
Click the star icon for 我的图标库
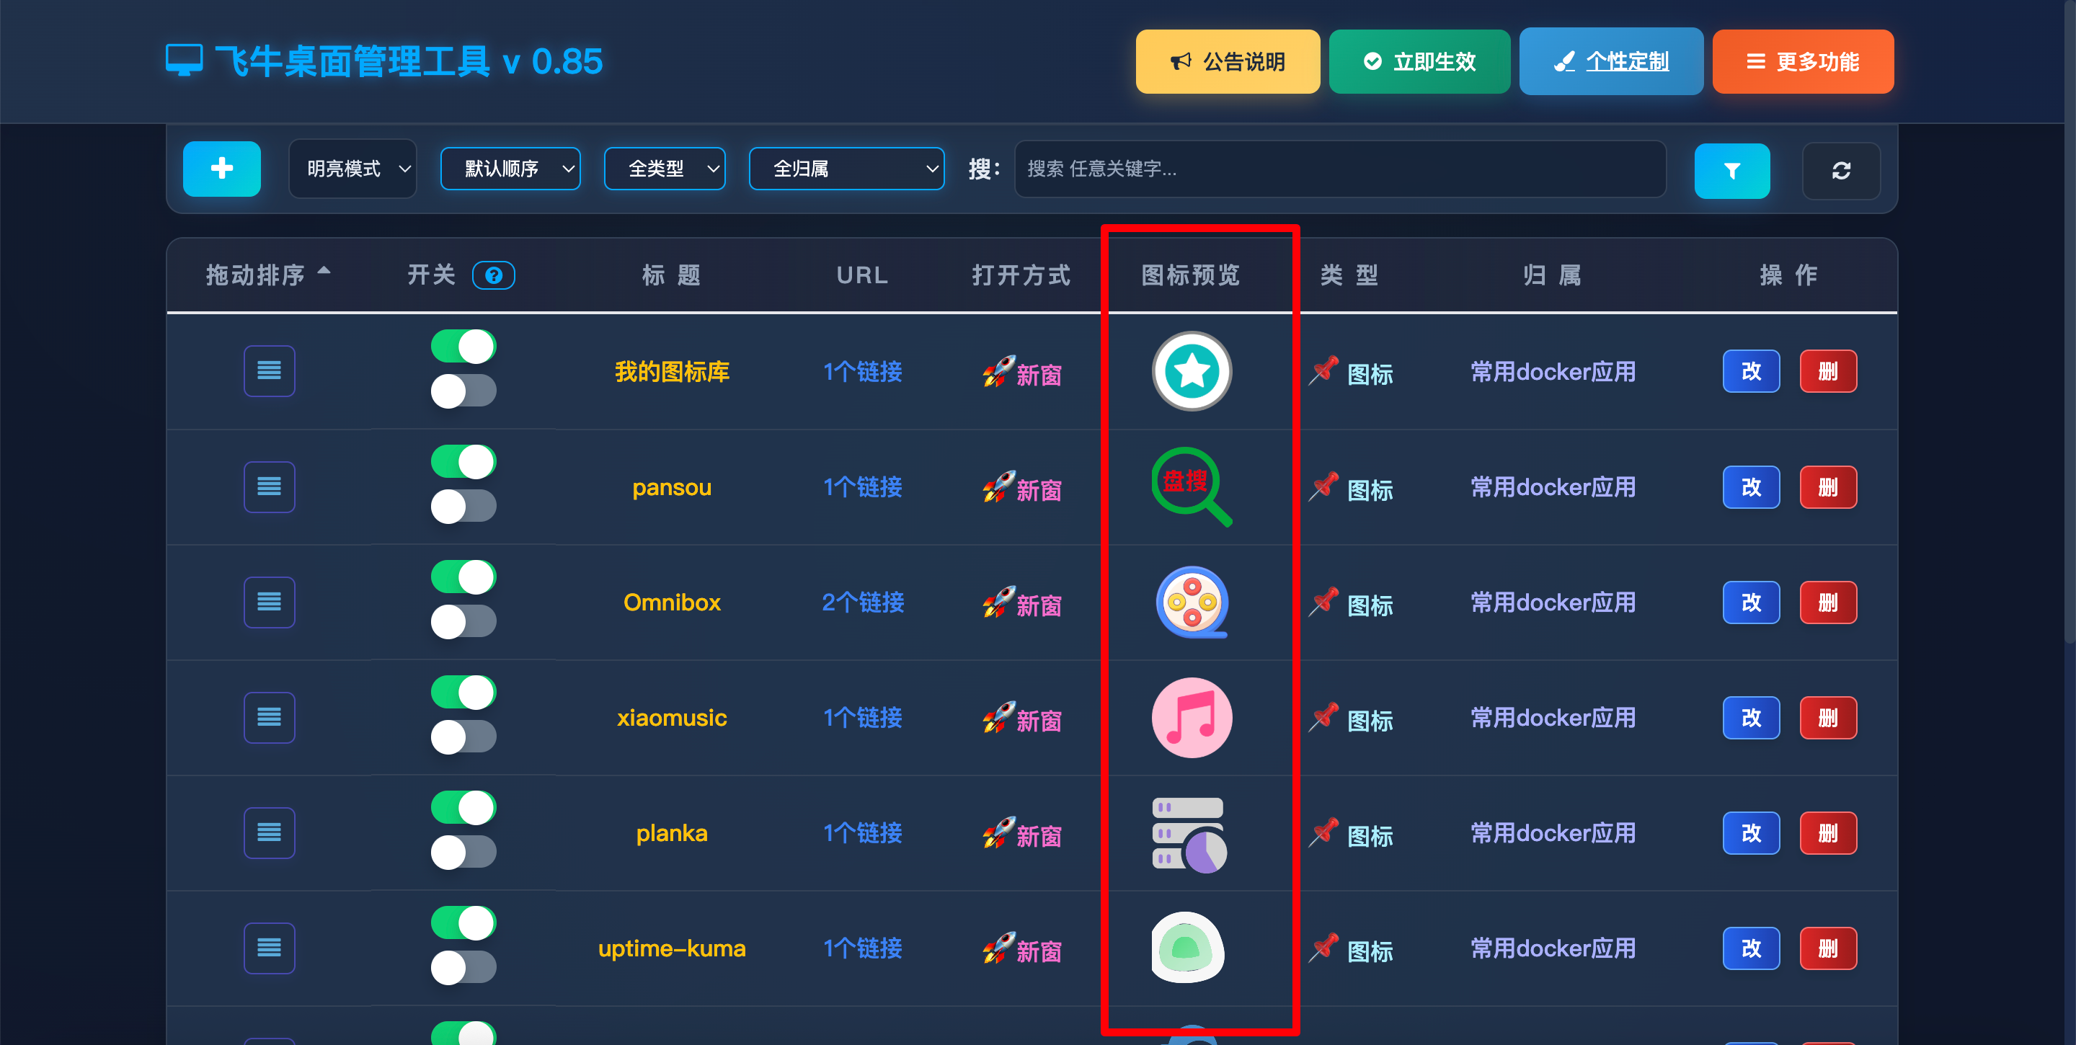point(1191,371)
